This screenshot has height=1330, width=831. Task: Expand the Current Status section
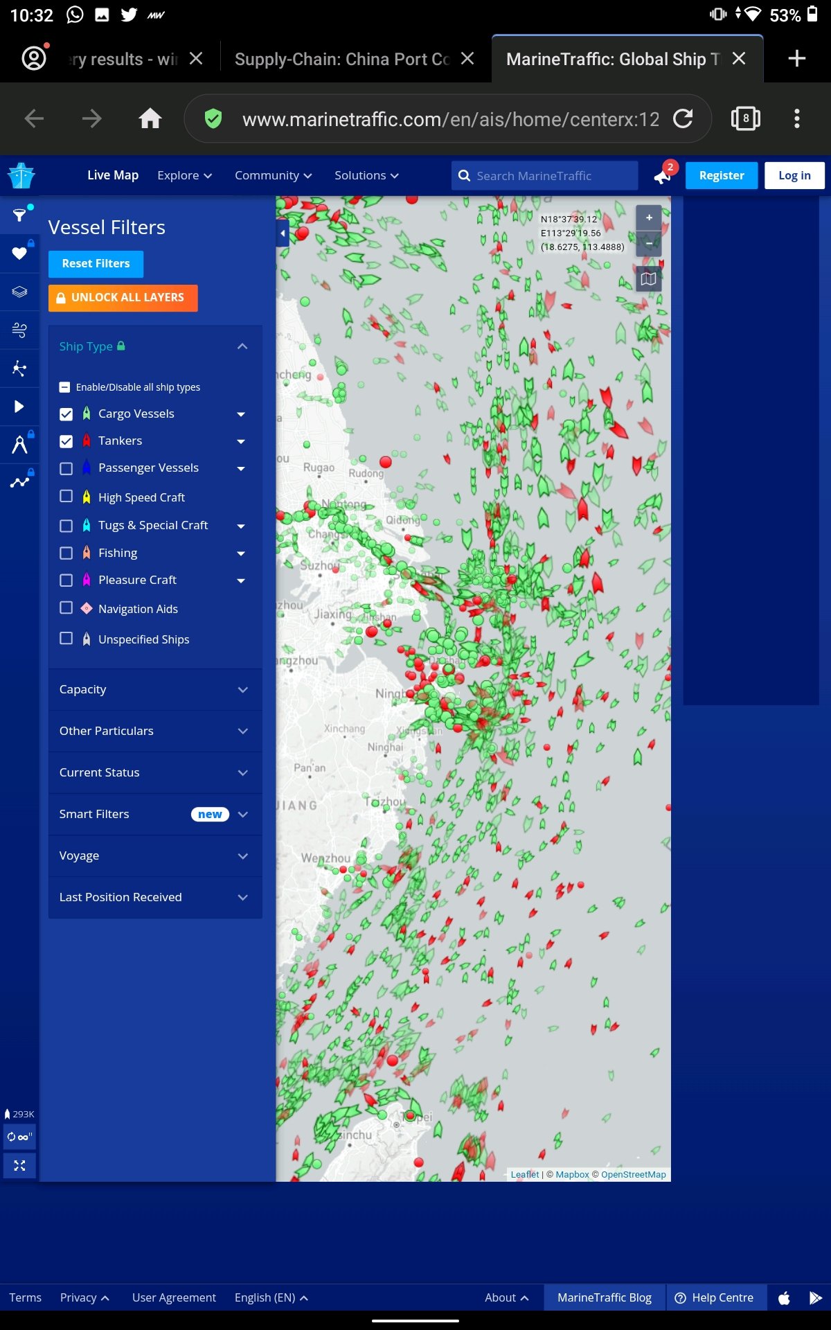155,772
